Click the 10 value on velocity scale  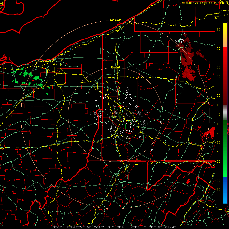(x=219, y=105)
